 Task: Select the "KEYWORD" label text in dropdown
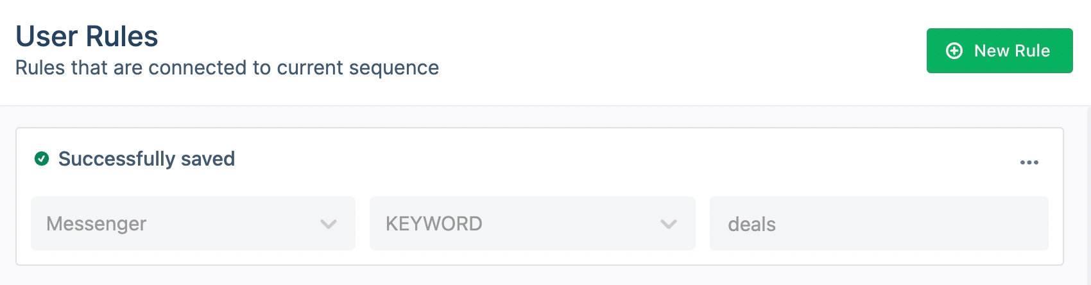coord(434,223)
